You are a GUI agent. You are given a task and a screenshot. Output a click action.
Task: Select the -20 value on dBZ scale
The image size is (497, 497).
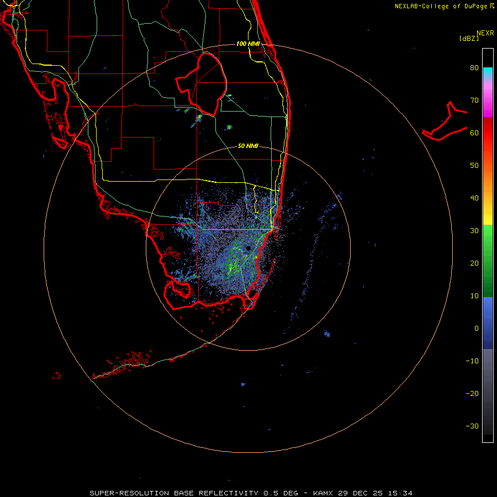click(x=472, y=393)
